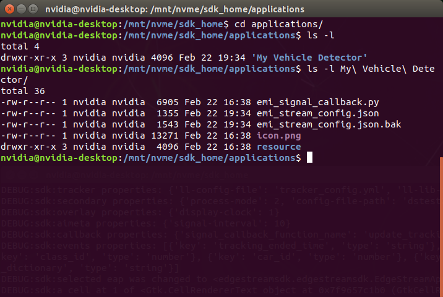Click the 'drwxr-xr-x' permissions of the resource row
This screenshot has height=297, width=443.
click(28, 147)
